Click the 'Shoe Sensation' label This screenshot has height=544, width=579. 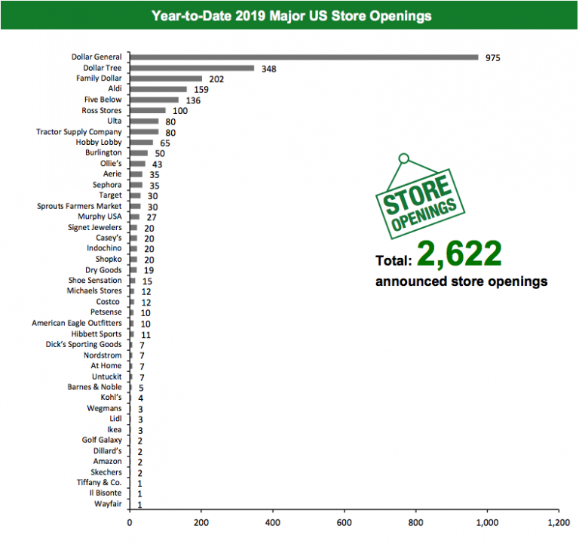(x=95, y=281)
